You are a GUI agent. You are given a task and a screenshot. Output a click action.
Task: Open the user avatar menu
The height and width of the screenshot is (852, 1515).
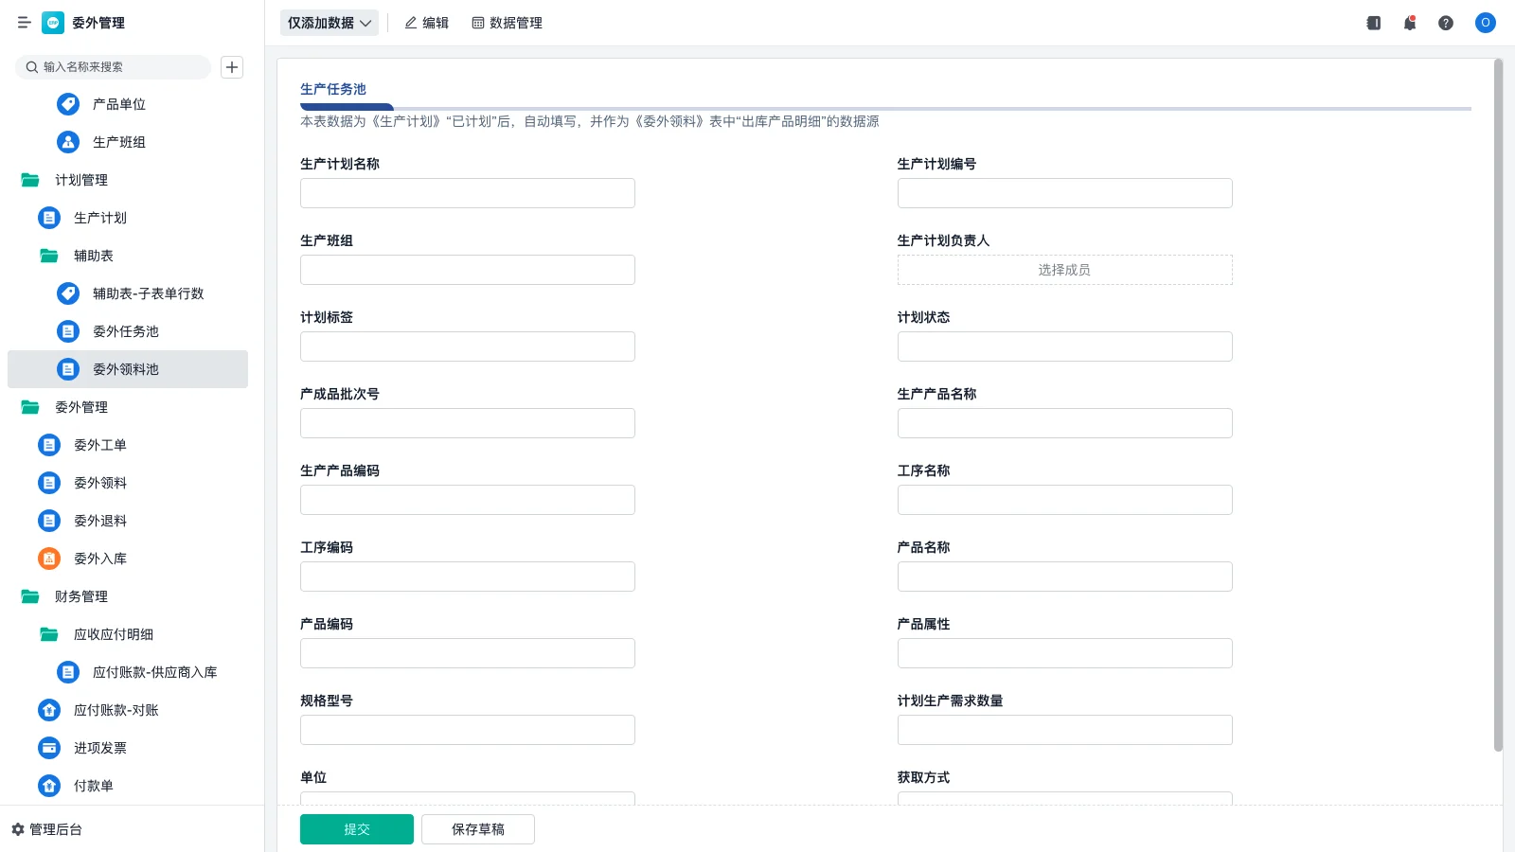(x=1486, y=23)
